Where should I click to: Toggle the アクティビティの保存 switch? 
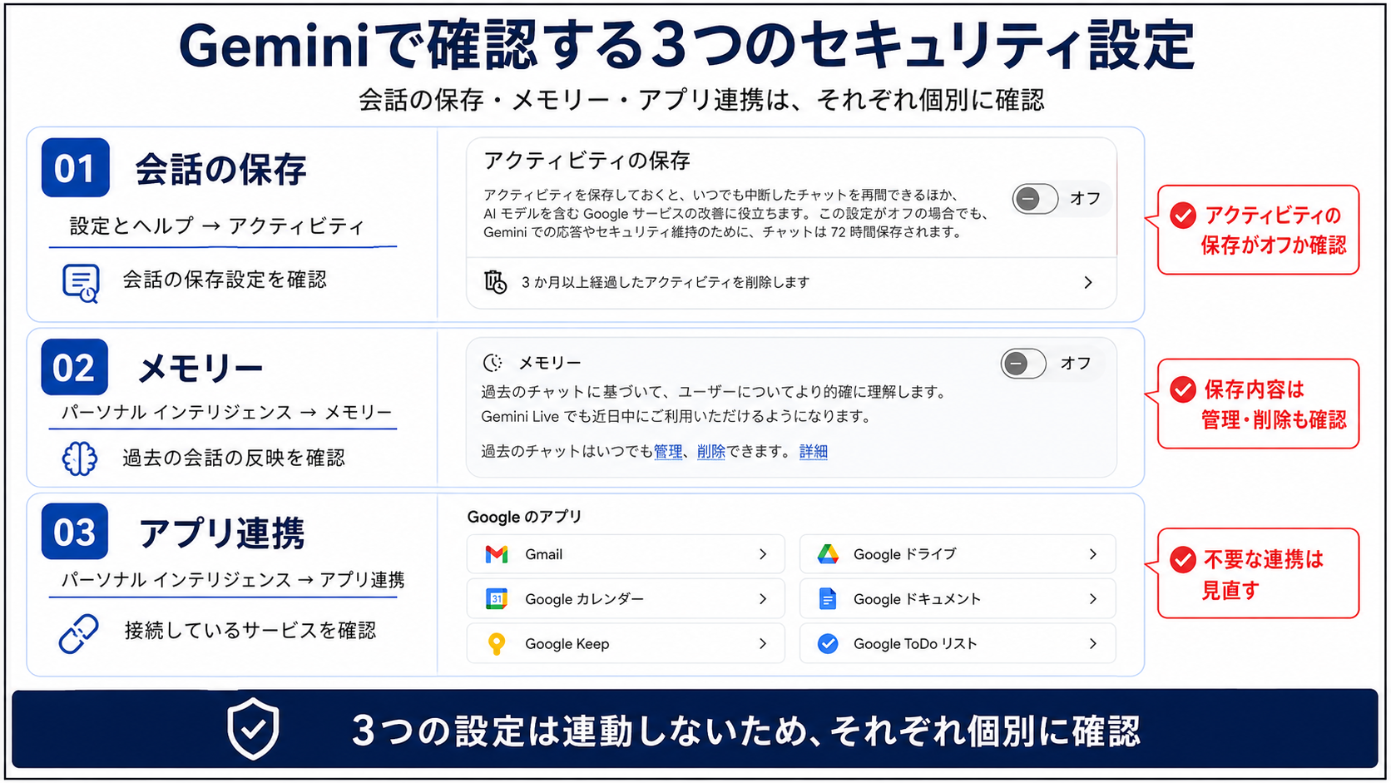(1035, 199)
